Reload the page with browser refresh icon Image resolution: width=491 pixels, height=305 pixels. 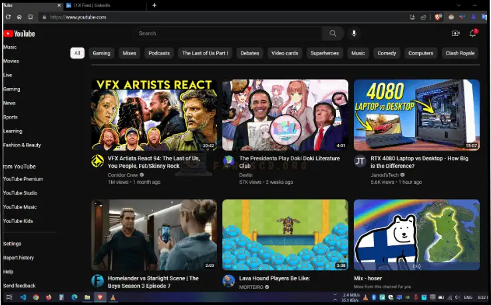8,17
